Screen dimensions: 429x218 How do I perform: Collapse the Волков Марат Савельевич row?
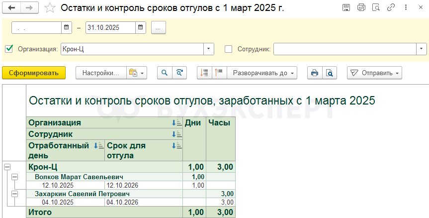tap(14, 177)
